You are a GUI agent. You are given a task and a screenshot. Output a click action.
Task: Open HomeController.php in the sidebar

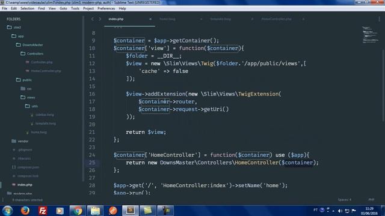tap(46, 71)
